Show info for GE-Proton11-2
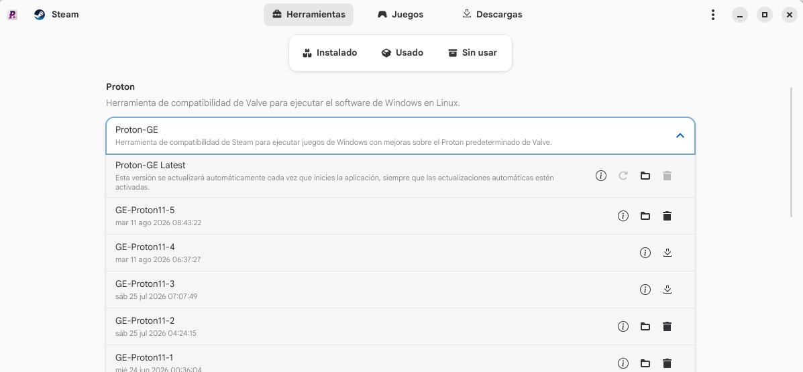Screen dimensions: 803x372 click(623, 326)
